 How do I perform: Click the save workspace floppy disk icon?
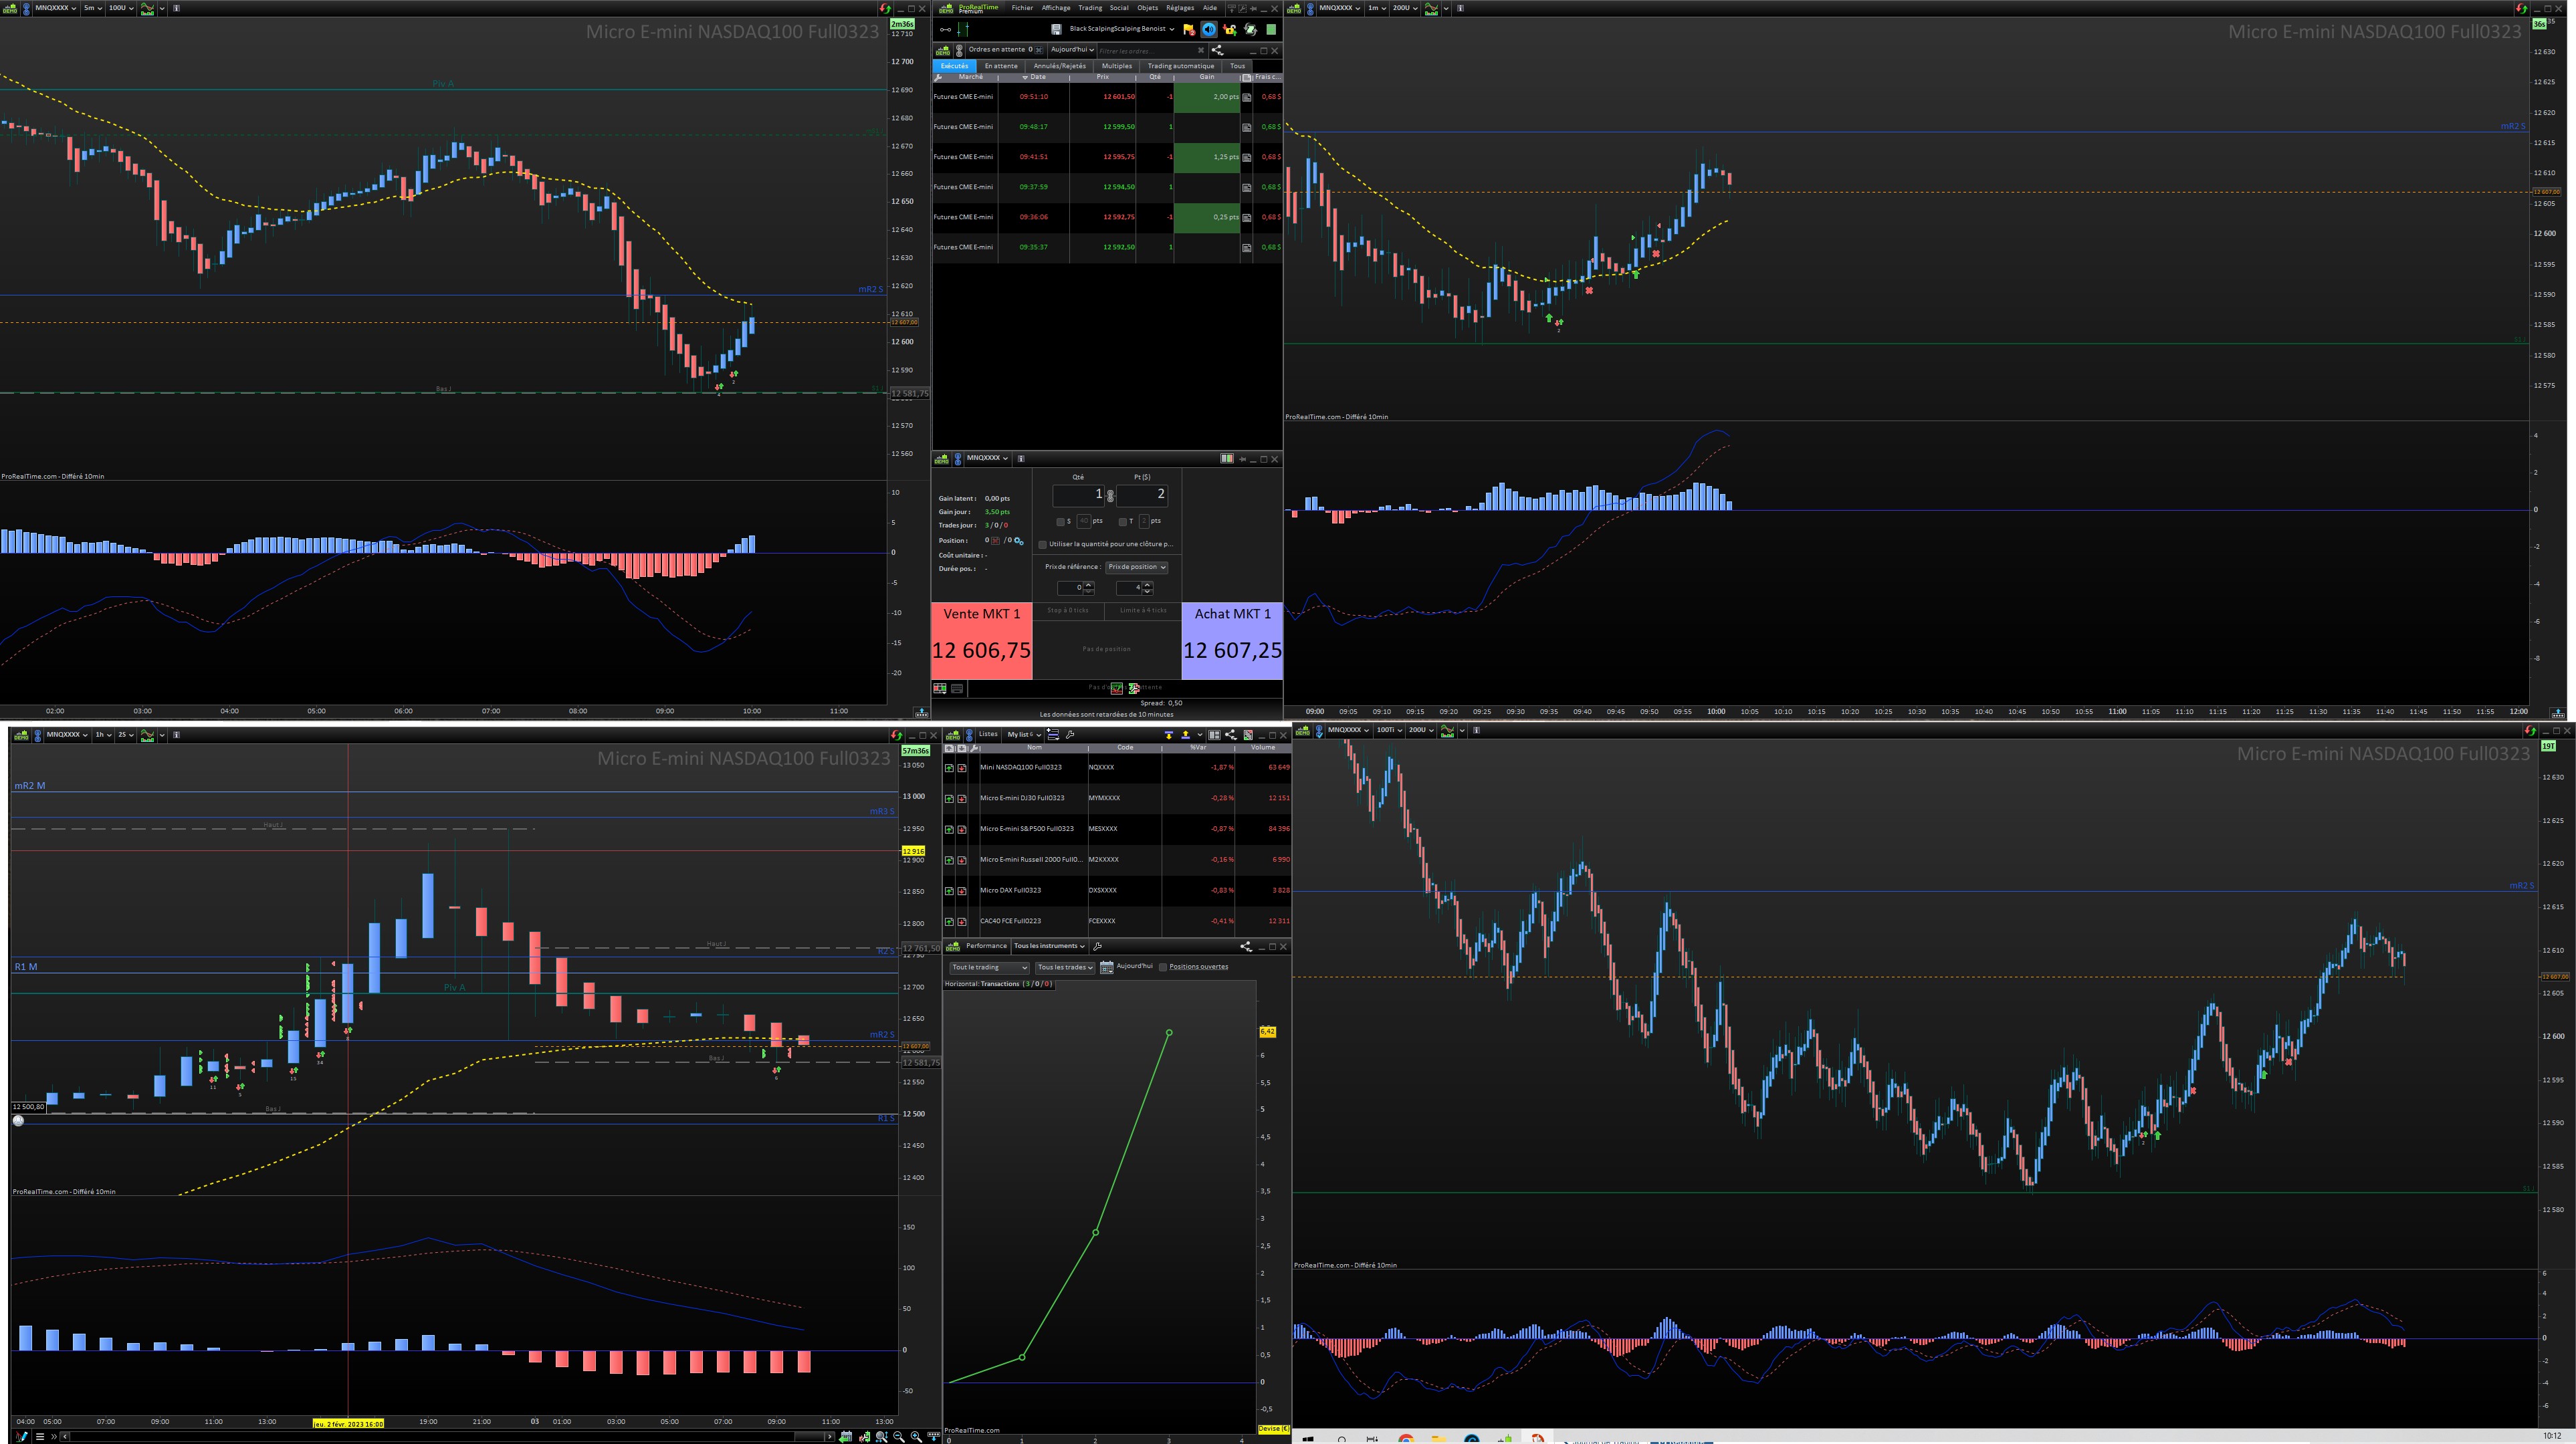tap(1056, 29)
